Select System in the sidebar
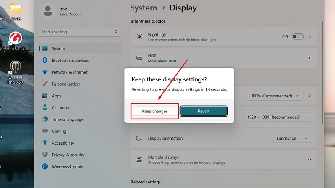Screen dimensions: 335x188 [x=80, y=48]
